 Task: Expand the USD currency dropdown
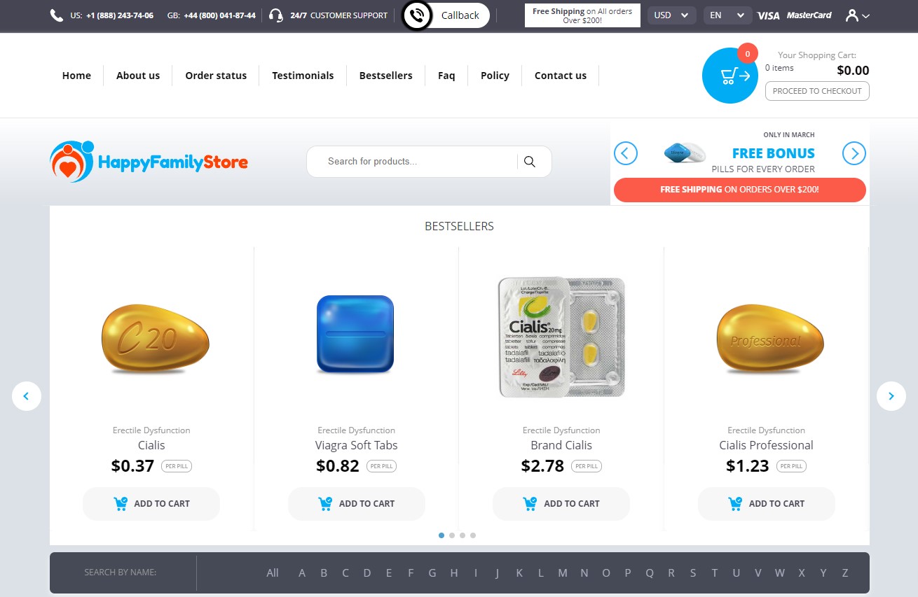pos(671,15)
